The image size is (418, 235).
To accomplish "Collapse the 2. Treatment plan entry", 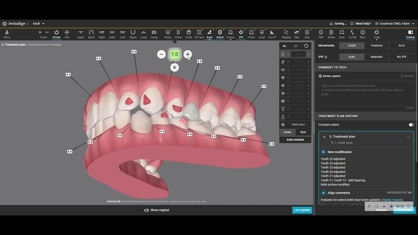I will pos(324,137).
